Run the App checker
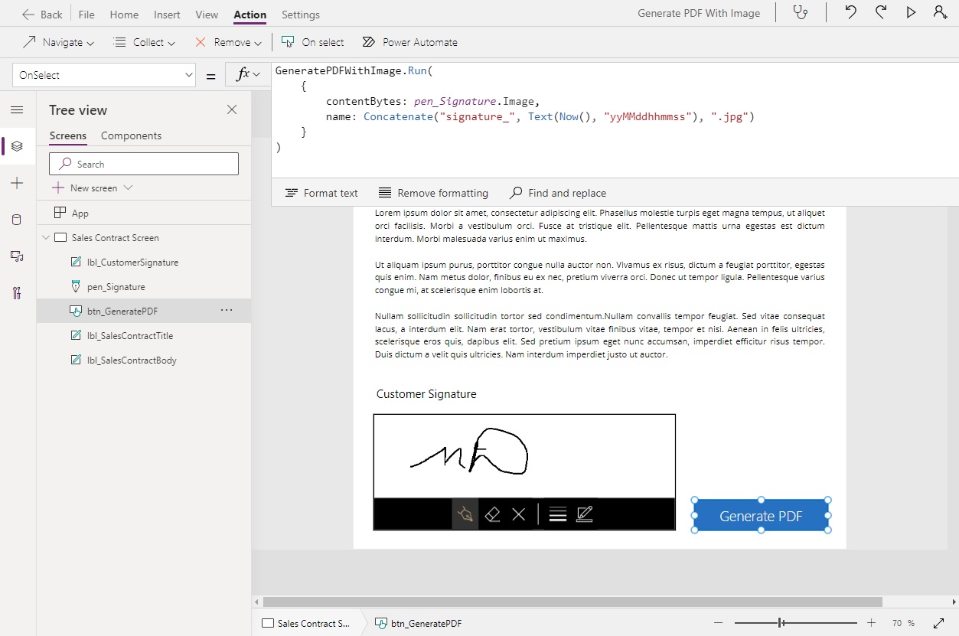 [801, 13]
